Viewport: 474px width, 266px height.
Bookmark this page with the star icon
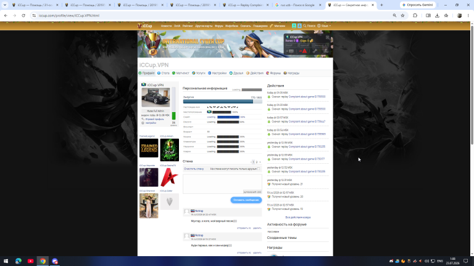pos(402,15)
